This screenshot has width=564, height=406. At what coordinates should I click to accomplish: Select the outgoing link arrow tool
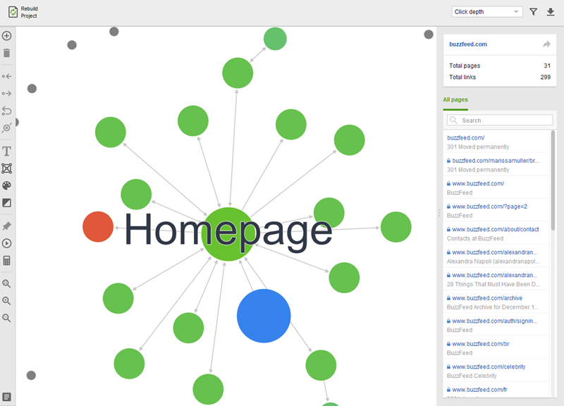7,94
